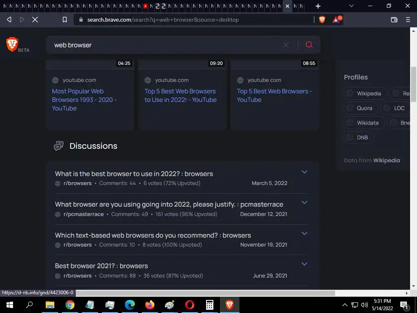This screenshot has width=417, height=313.
Task: Follow the Wikipedia link after Data from
Action: point(386,160)
